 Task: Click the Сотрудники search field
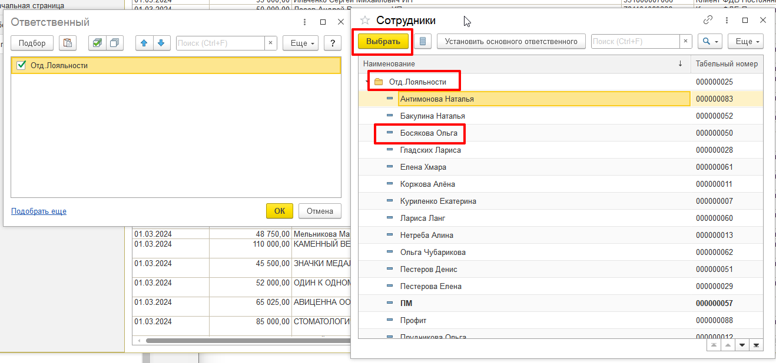(635, 42)
